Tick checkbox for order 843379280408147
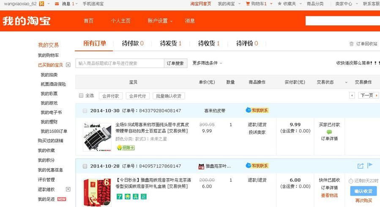This screenshot has height=207, width=380. (x=85, y=111)
